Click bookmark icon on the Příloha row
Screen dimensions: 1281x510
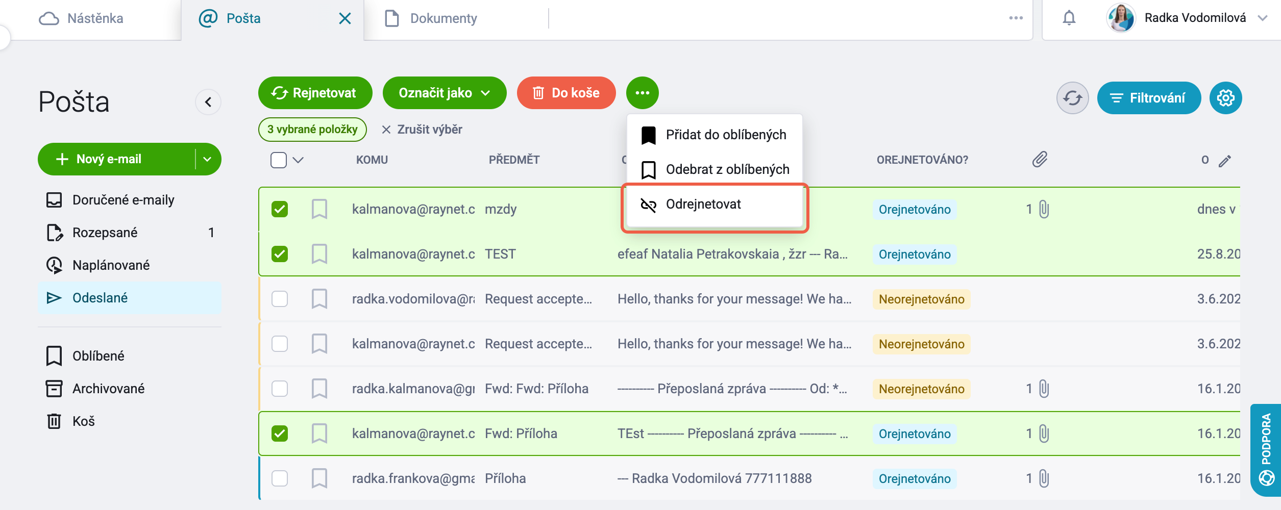(x=319, y=478)
